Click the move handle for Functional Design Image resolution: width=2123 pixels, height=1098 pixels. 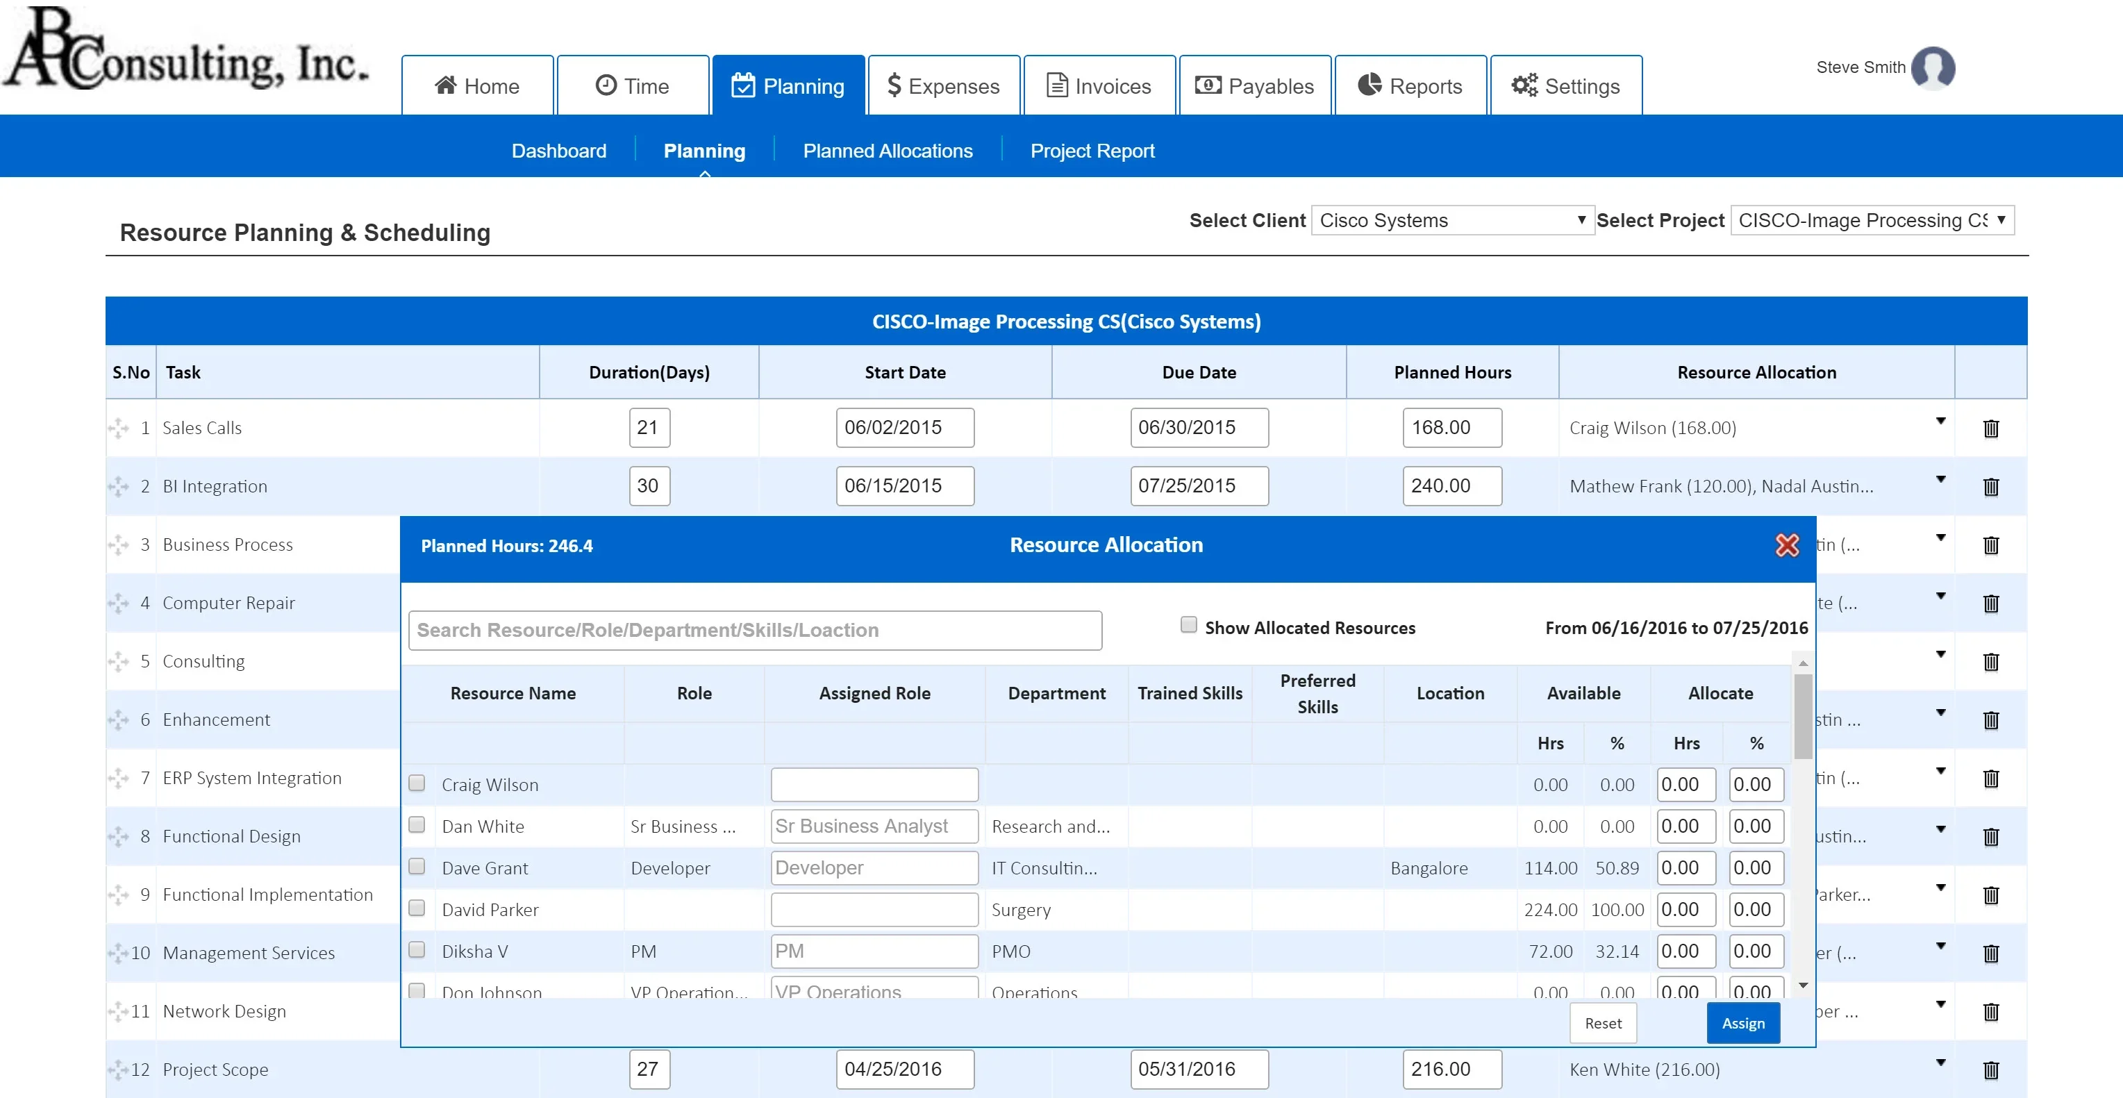click(x=119, y=837)
